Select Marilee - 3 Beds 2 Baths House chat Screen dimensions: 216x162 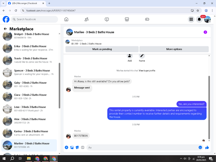[29, 145]
